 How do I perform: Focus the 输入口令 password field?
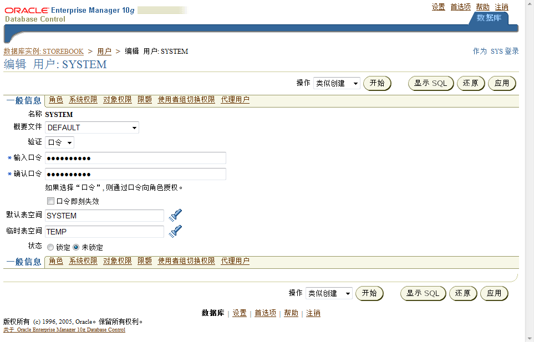point(135,158)
